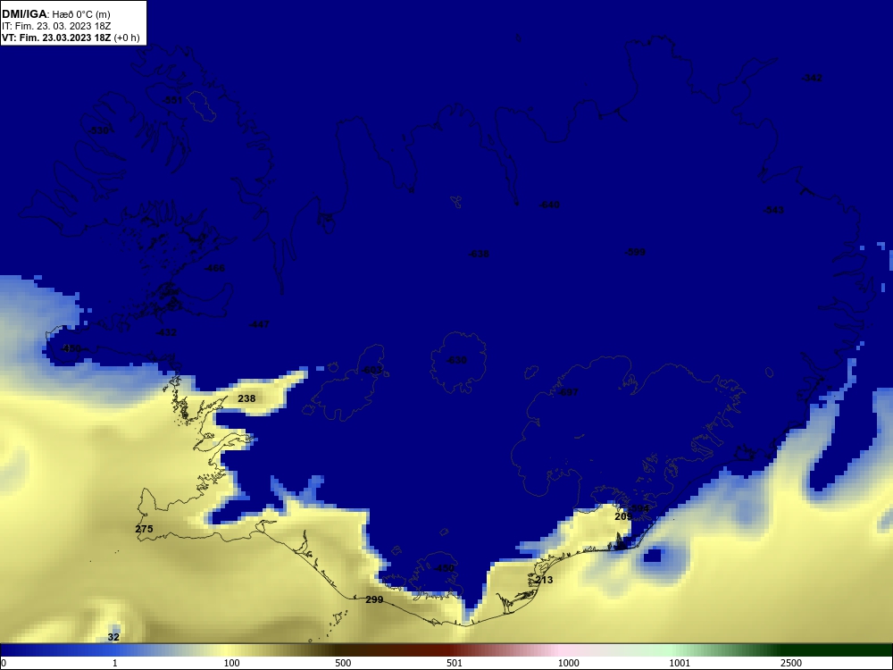Click the '100' tick label on the legend
This screenshot has height=670, width=893.
point(232,663)
